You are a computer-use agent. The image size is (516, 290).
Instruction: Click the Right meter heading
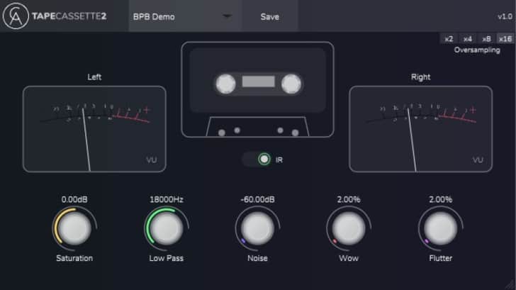[x=420, y=77]
